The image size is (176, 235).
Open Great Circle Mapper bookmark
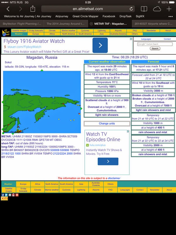click(85, 16)
